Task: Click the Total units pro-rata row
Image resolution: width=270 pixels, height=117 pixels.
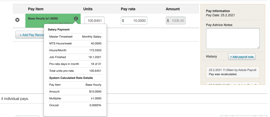Action: 75,71
